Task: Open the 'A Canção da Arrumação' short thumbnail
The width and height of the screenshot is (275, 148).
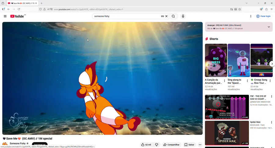Action: pos(216,60)
